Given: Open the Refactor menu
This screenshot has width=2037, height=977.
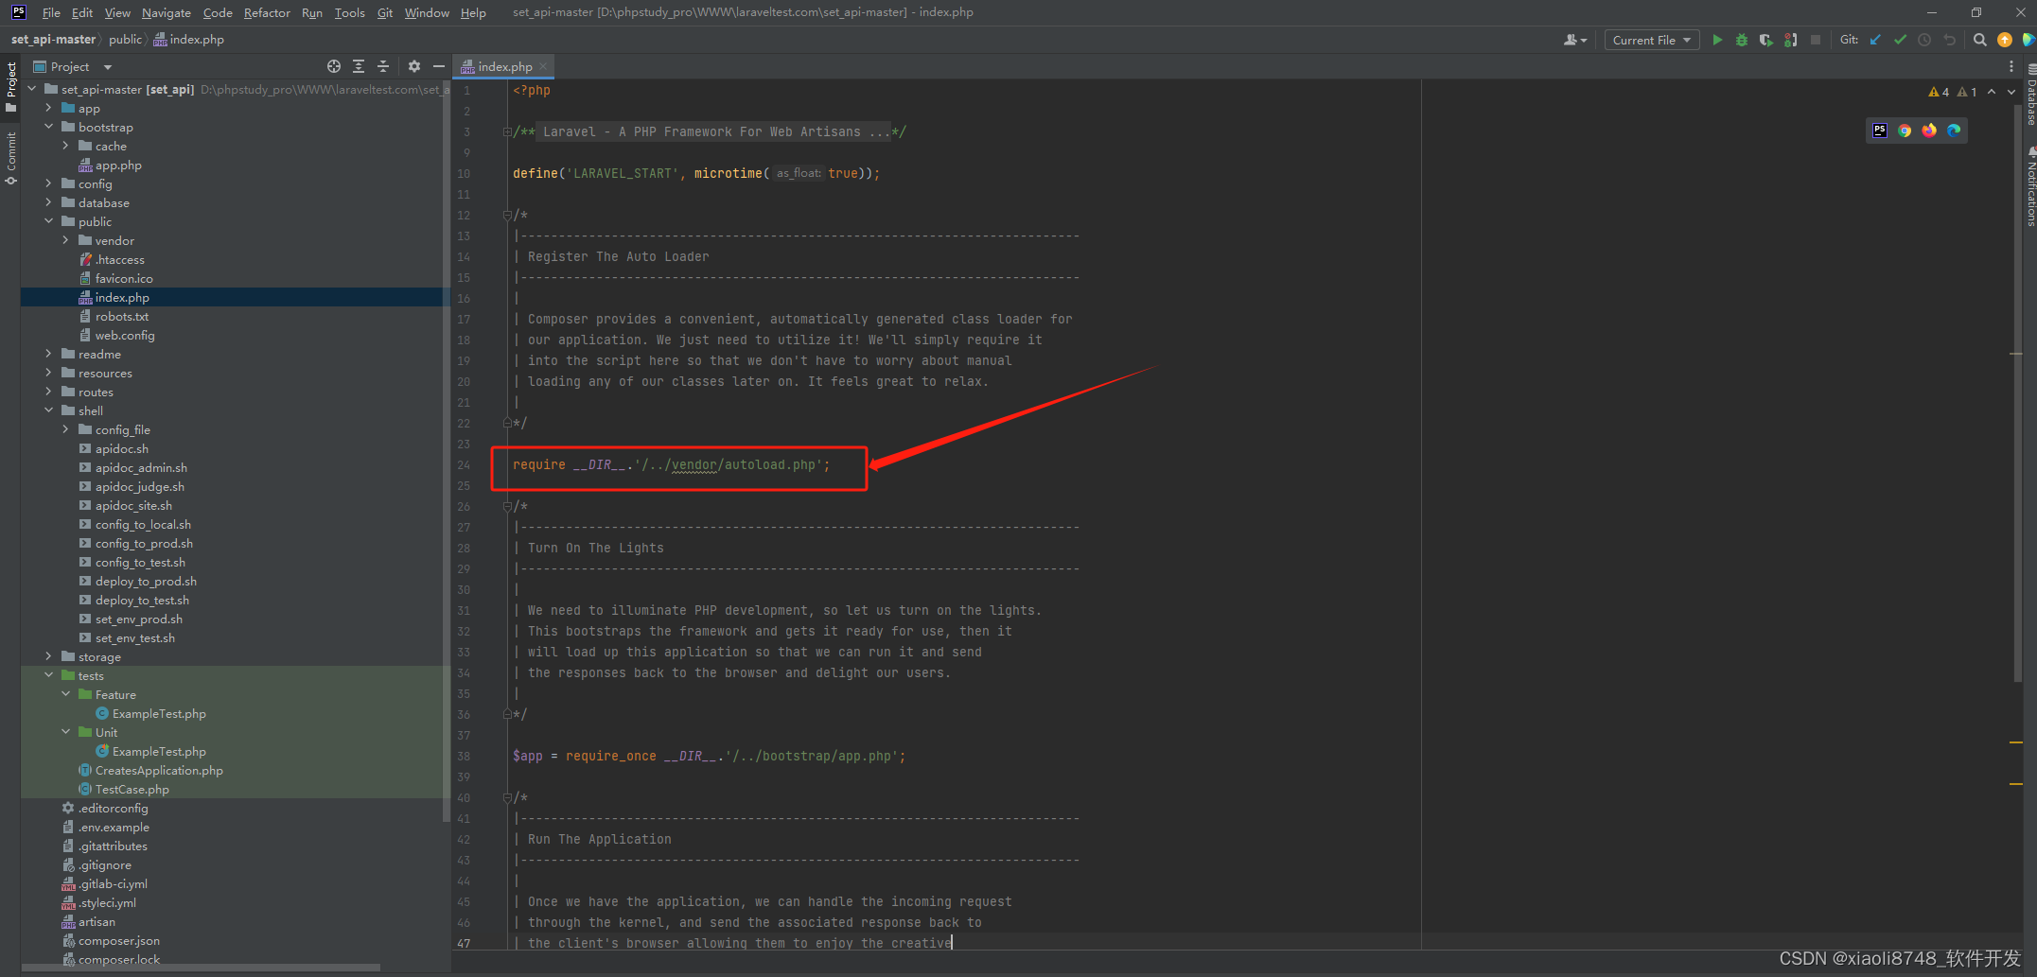Looking at the screenshot, I should coord(267,12).
